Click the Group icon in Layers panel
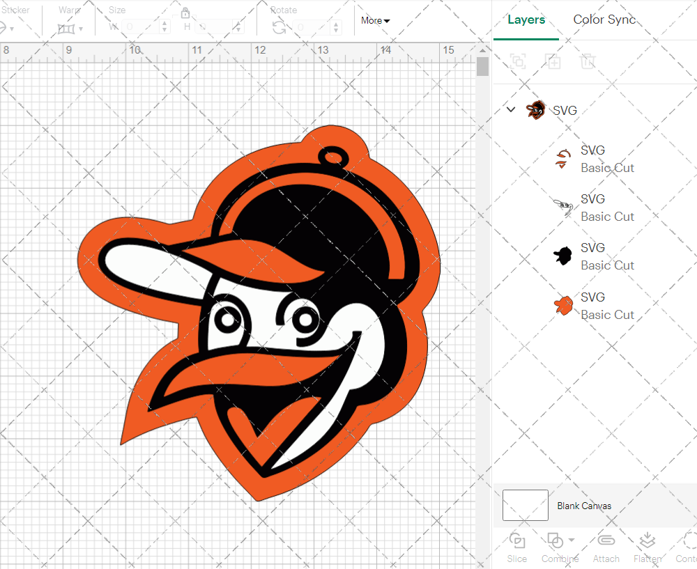This screenshot has height=569, width=697. (x=518, y=61)
